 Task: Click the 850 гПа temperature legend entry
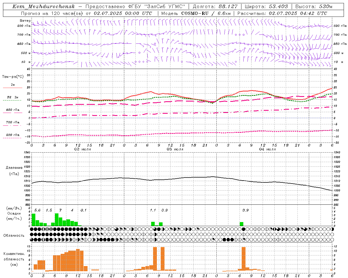click(13, 110)
